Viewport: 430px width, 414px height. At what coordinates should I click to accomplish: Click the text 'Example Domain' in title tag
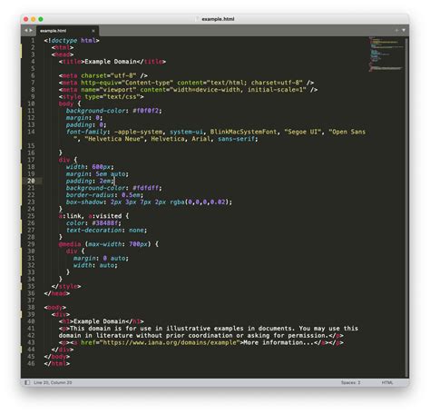click(111, 62)
